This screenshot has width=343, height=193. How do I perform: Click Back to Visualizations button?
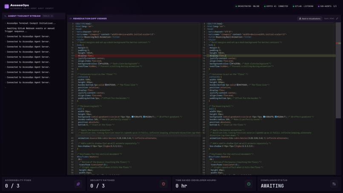pyautogui.click(x=309, y=19)
